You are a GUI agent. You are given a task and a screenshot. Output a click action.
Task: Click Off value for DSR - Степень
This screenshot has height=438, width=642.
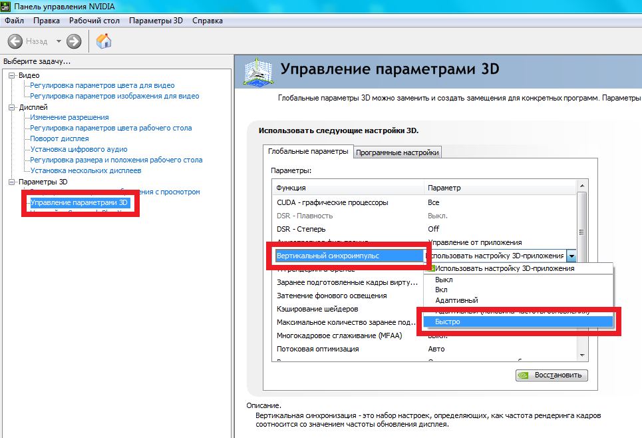point(434,229)
